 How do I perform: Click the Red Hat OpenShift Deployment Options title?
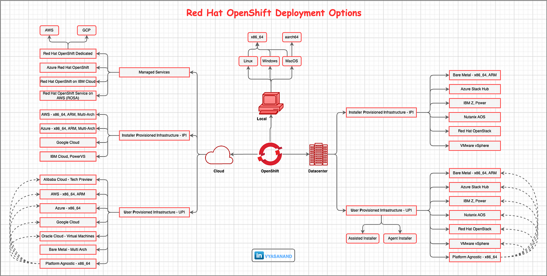[273, 12]
